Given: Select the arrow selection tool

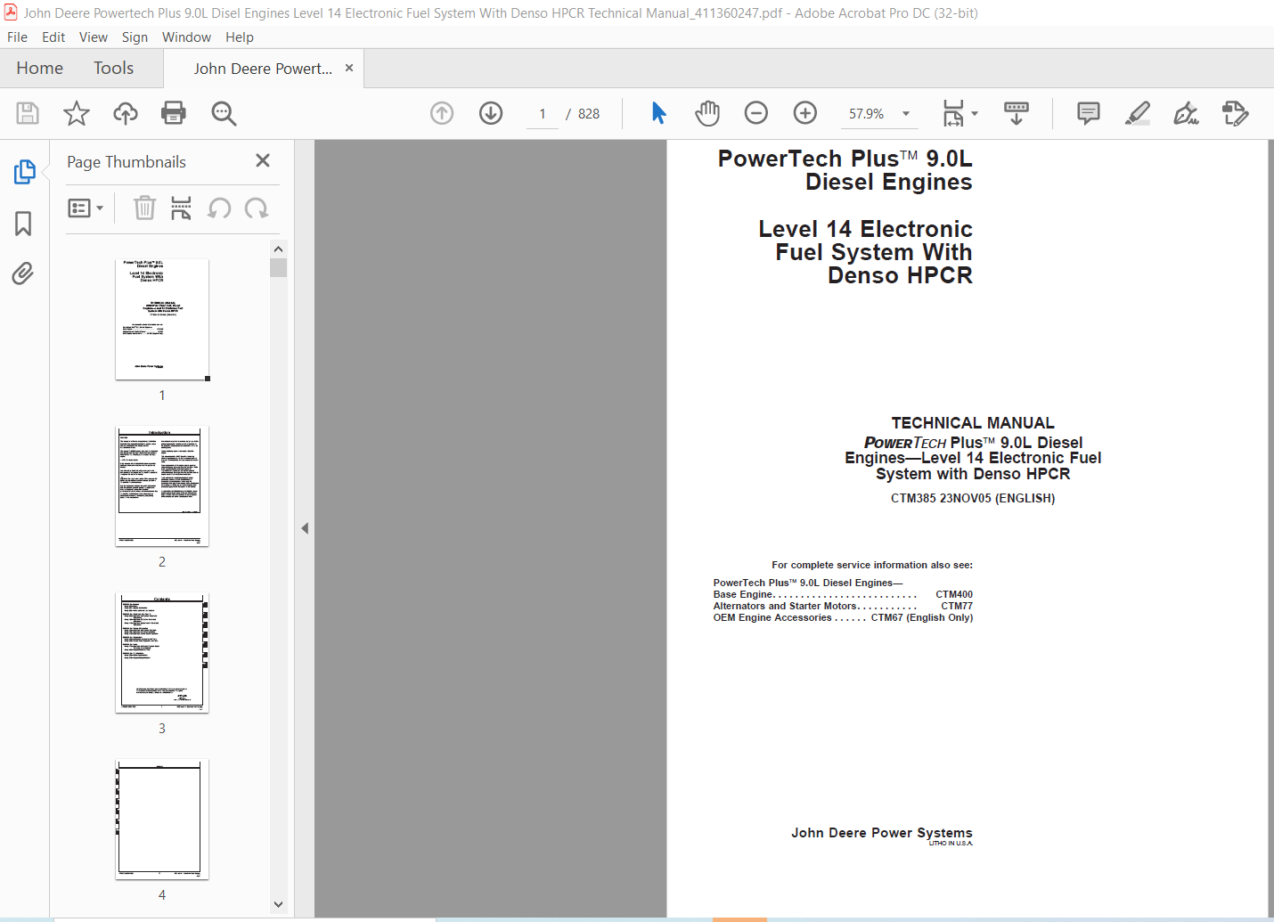Looking at the screenshot, I should [x=658, y=113].
